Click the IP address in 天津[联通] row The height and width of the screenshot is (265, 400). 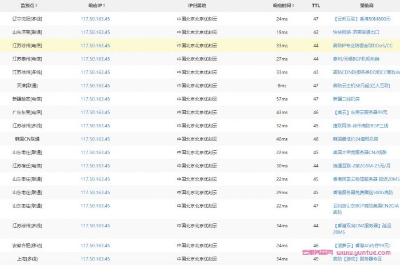tap(95, 85)
